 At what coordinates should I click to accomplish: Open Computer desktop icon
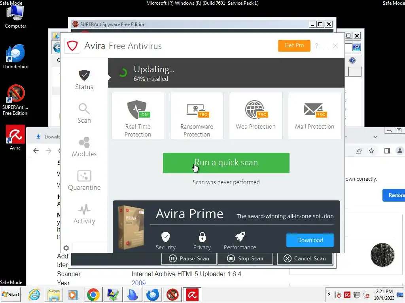[x=15, y=17]
